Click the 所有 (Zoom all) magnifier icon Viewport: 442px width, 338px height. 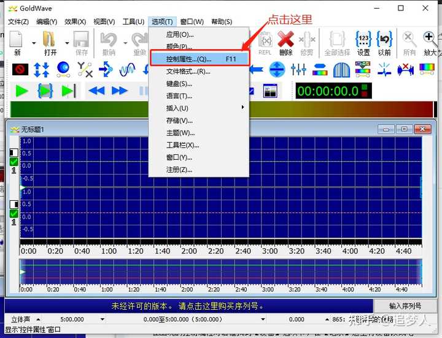point(409,39)
